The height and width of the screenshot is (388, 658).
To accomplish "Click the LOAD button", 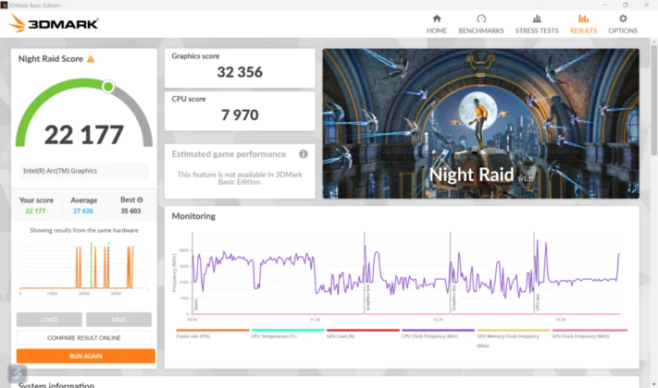I will click(49, 320).
